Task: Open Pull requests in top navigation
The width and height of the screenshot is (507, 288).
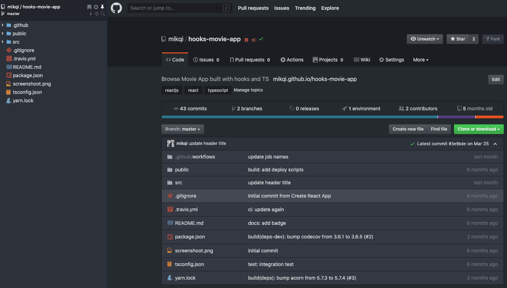Action: click(253, 8)
